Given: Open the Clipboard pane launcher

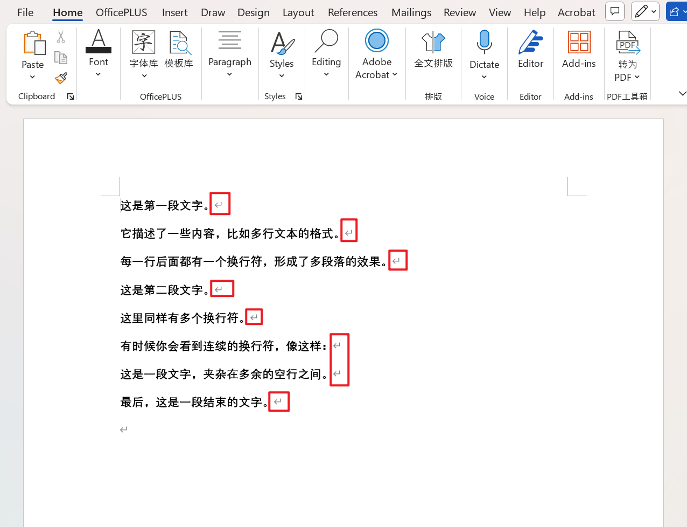Looking at the screenshot, I should coord(71,96).
